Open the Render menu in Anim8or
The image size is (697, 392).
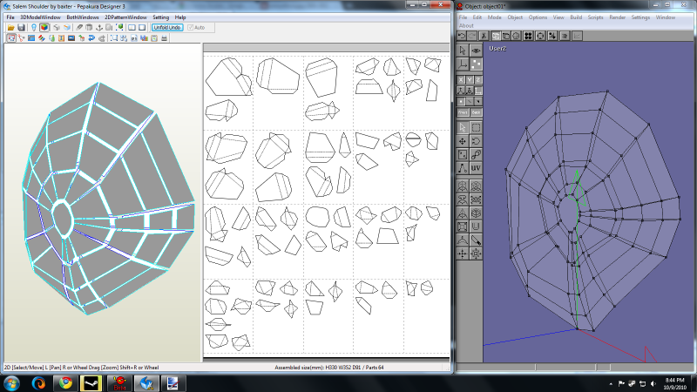coord(618,17)
